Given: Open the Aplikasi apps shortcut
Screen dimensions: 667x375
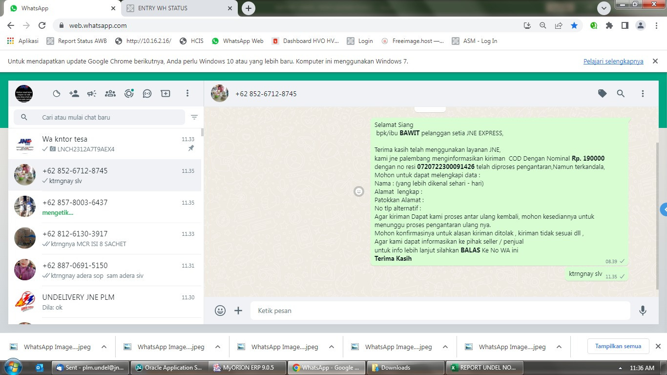Looking at the screenshot, I should [23, 41].
